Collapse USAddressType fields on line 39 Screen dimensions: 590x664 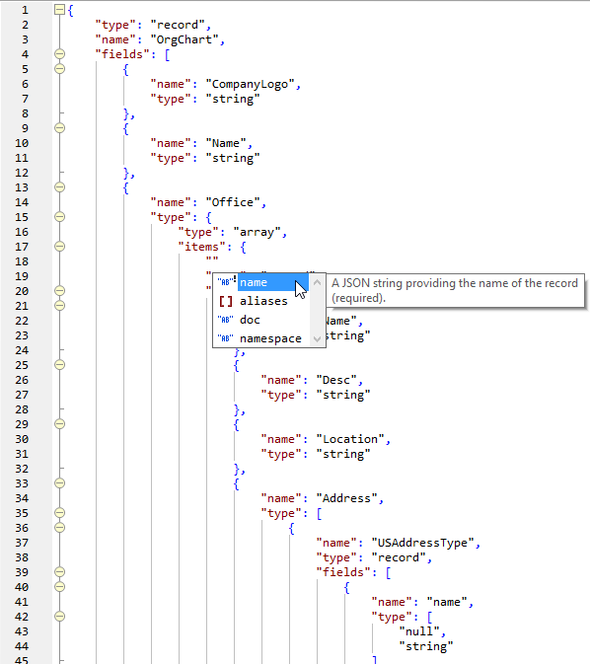pyautogui.click(x=60, y=572)
